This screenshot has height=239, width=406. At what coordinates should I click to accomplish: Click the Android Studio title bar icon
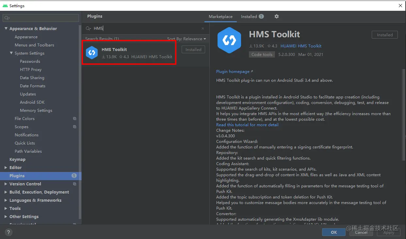(5, 6)
